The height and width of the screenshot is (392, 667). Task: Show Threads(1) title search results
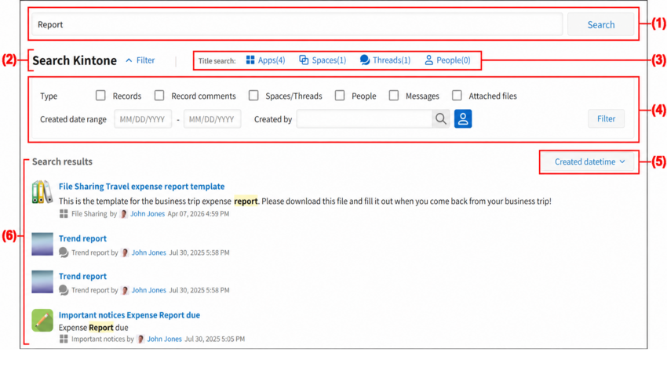point(385,60)
